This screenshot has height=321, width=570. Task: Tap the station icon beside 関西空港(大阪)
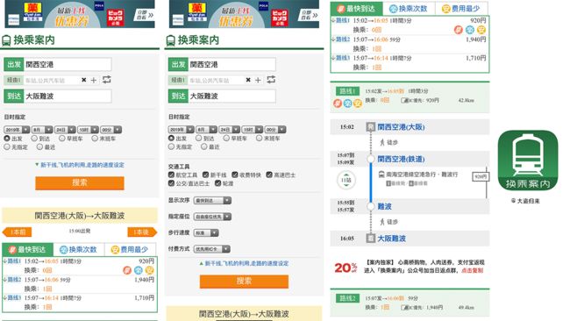click(370, 127)
